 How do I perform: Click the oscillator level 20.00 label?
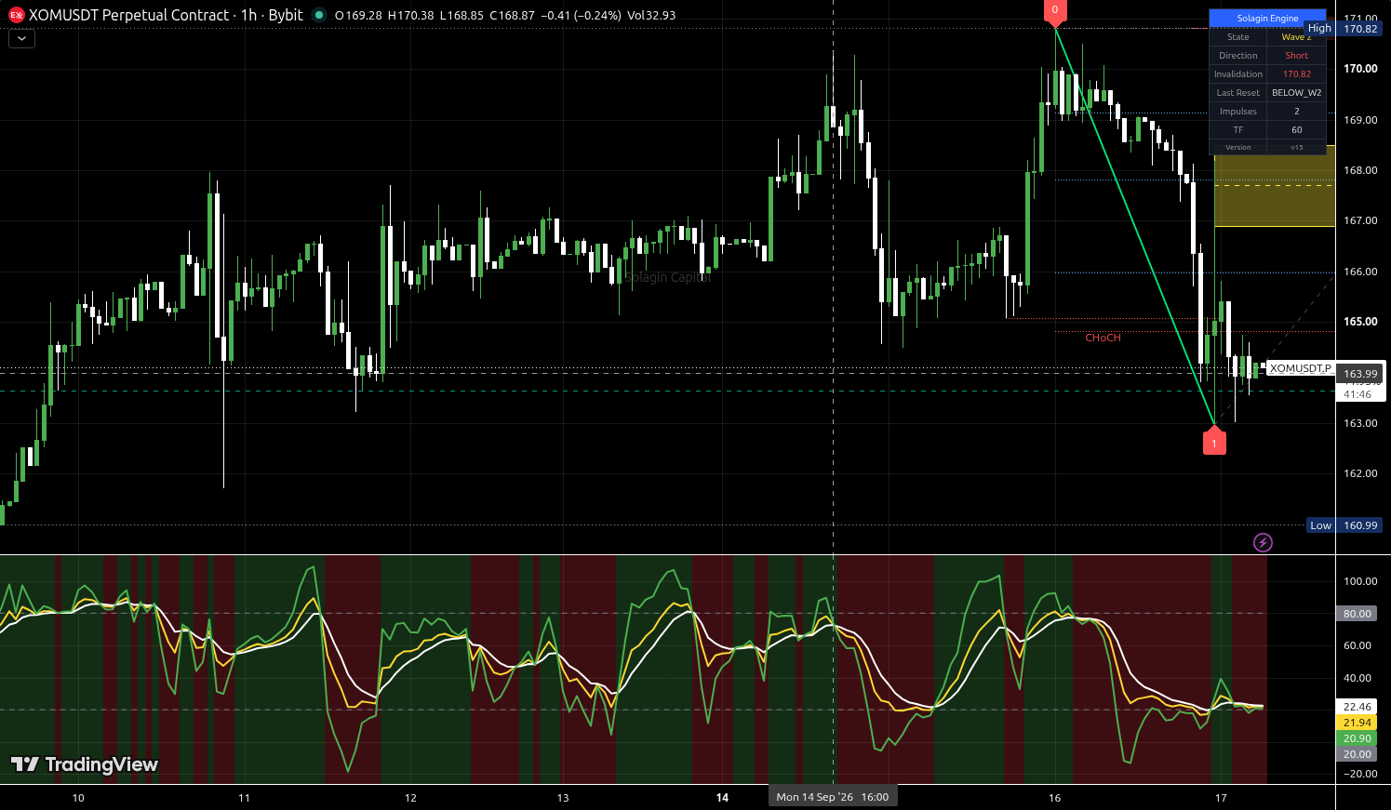click(x=1357, y=754)
